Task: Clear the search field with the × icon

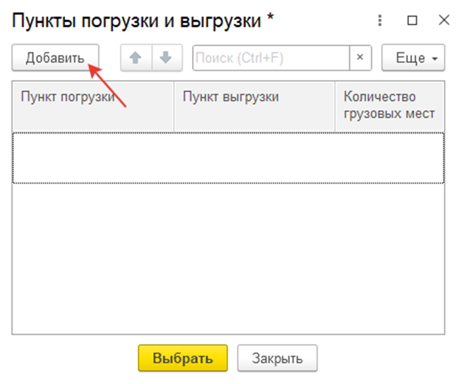Action: pyautogui.click(x=360, y=57)
